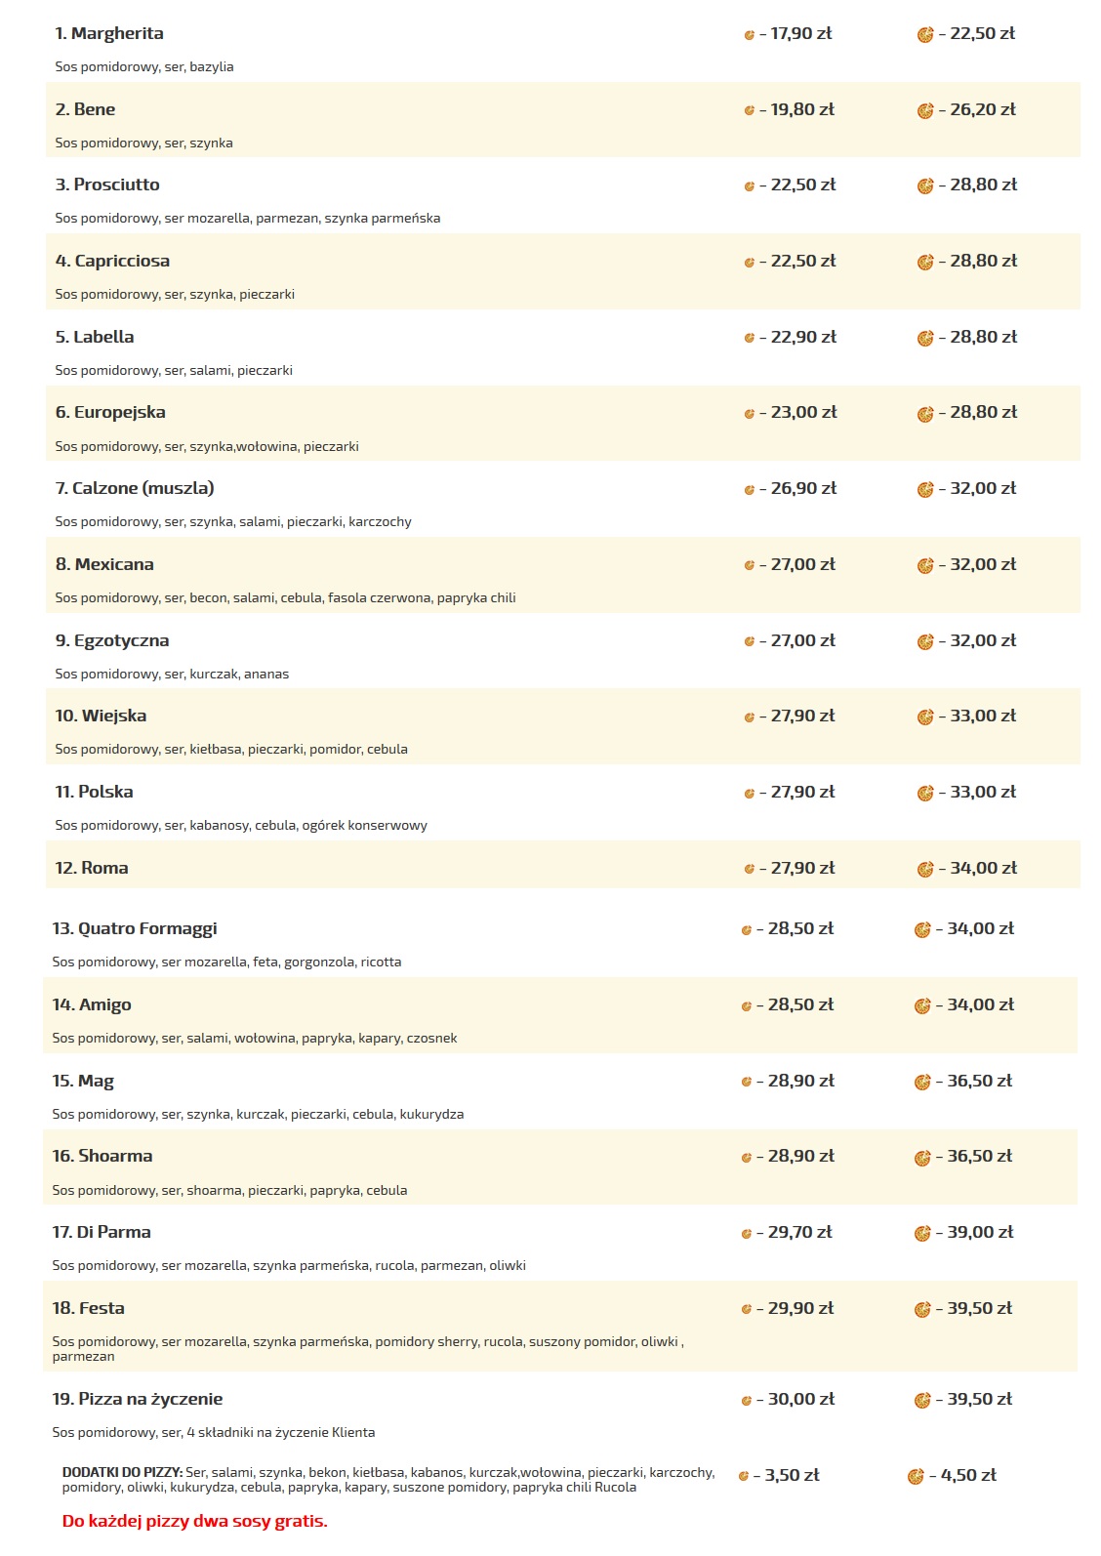Select the Pizza na życzenie title
The width and height of the screenshot is (1101, 1556).
click(138, 1399)
